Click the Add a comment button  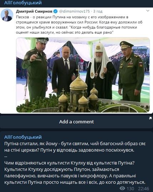[x=76, y=122]
